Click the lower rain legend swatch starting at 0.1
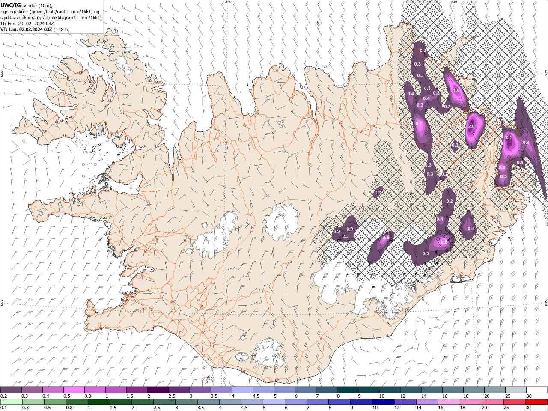Image resolution: width=548 pixels, height=411 pixels. 11,402
